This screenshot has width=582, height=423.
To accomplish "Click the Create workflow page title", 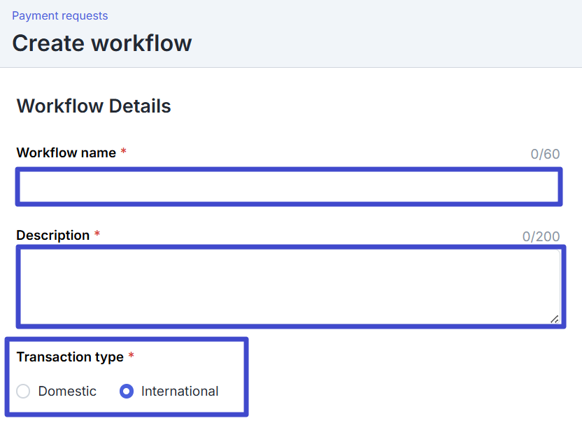I will point(101,43).
